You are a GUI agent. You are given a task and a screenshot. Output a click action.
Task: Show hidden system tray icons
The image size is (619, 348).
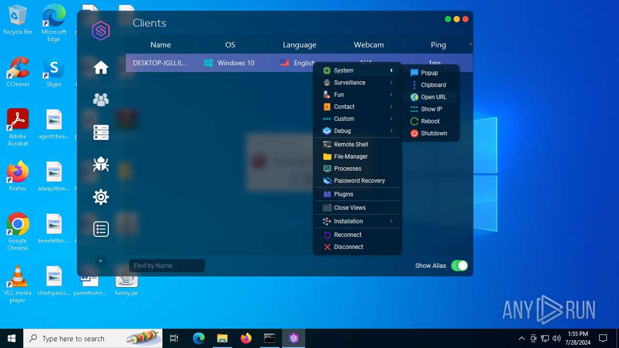521,338
